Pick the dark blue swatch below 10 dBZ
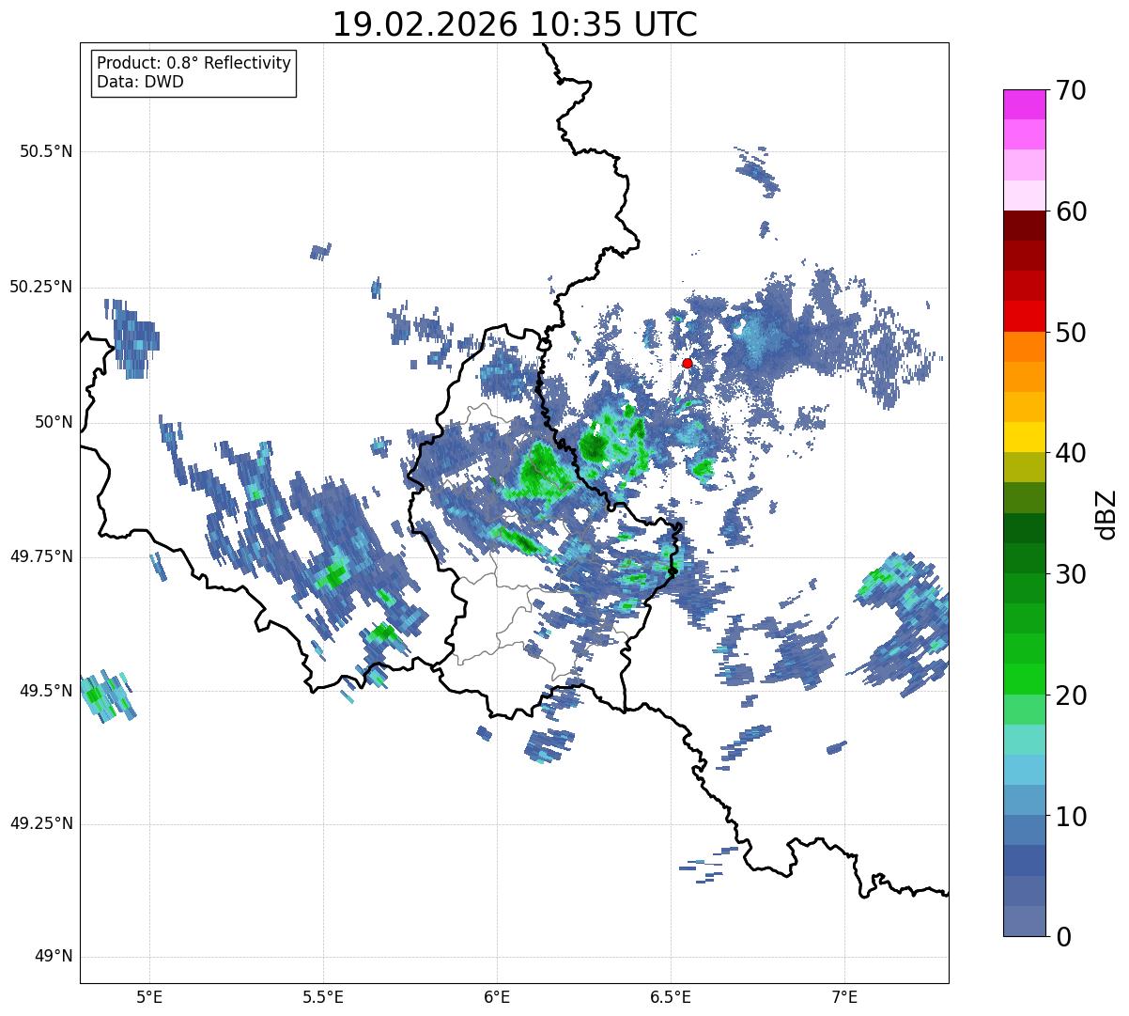 tap(1024, 861)
